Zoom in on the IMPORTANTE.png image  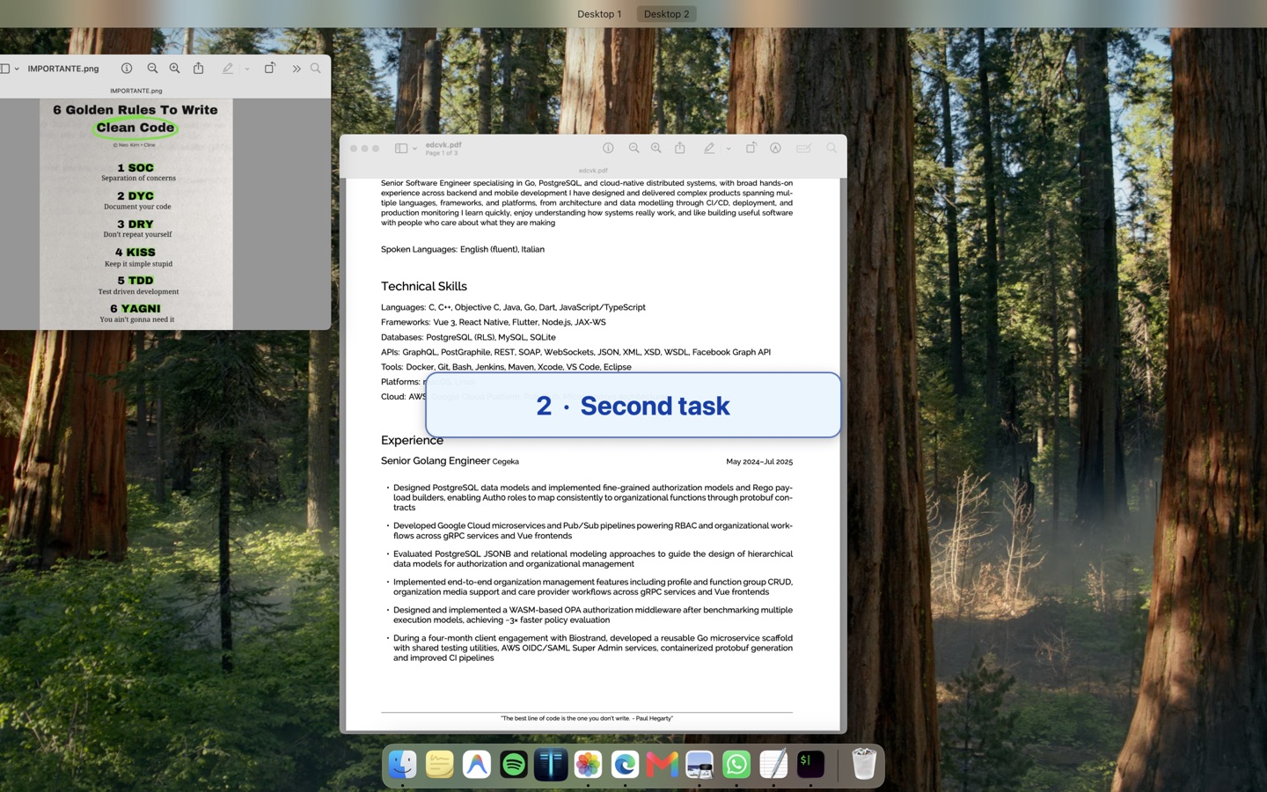[174, 69]
